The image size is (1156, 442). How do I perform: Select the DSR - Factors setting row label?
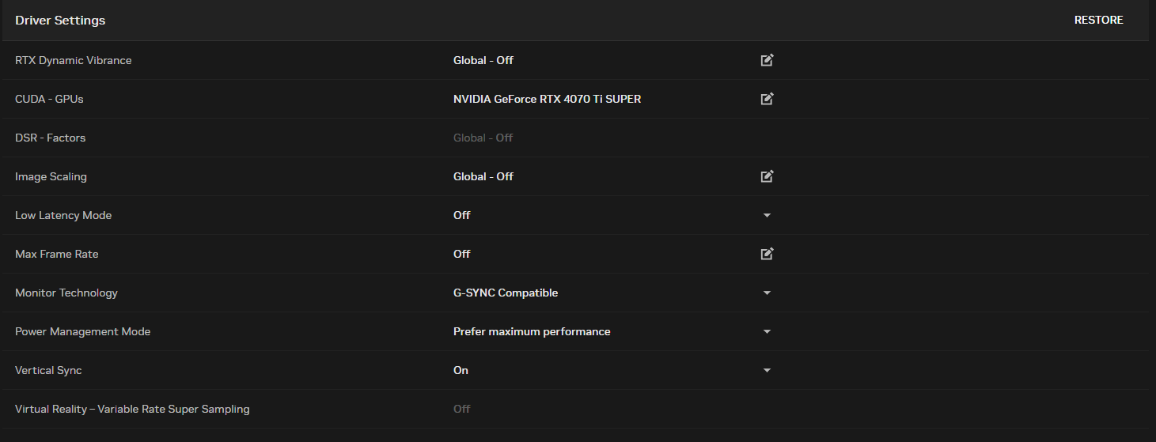(50, 138)
